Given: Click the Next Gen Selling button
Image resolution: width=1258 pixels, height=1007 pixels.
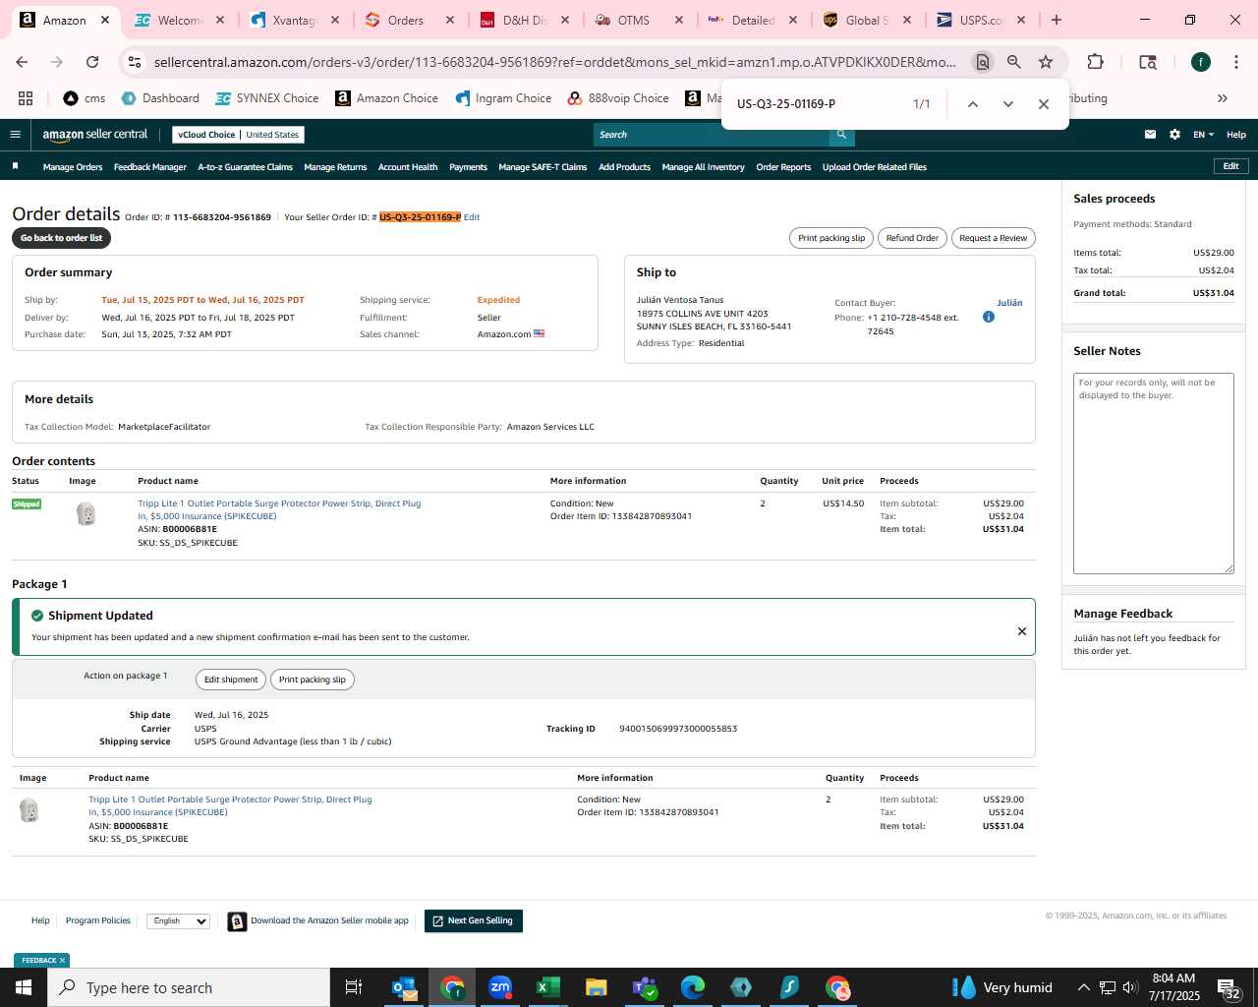Looking at the screenshot, I should [474, 921].
